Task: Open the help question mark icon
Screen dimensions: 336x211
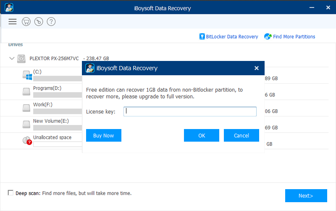Action: tap(51, 21)
